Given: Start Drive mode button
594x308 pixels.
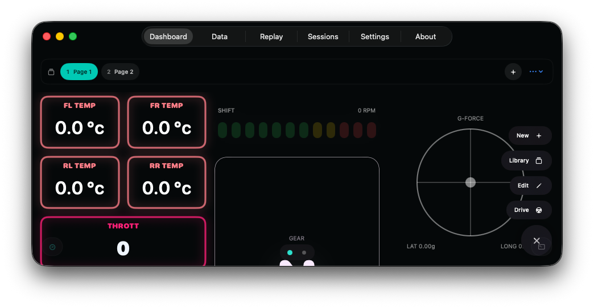Looking at the screenshot, I should [529, 210].
